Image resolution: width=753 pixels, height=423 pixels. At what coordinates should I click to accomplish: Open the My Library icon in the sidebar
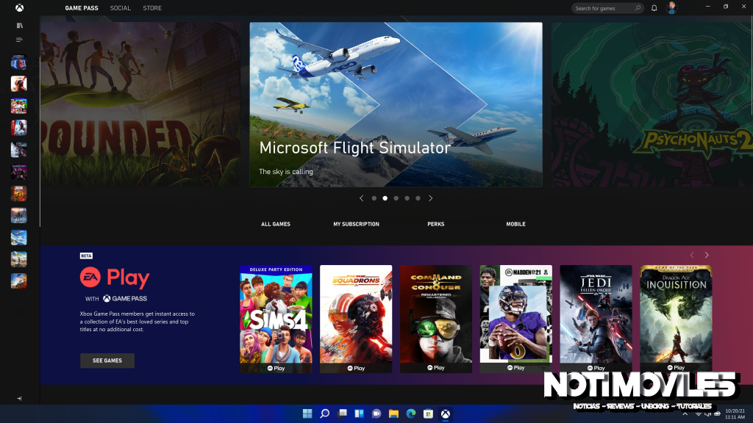pyautogui.click(x=19, y=24)
